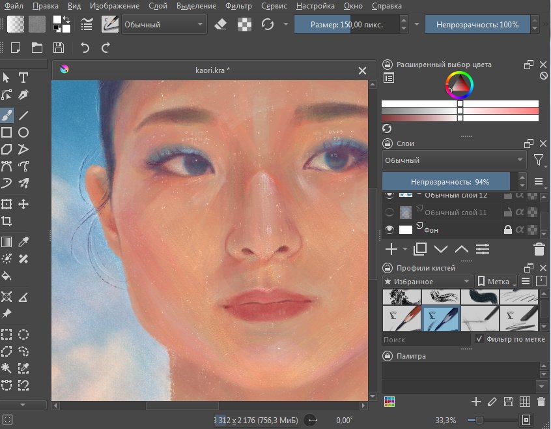Open a file with the folder icon
Viewport: 551px width, 429px height.
click(37, 48)
